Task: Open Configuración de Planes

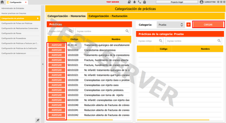Action: [20, 33]
